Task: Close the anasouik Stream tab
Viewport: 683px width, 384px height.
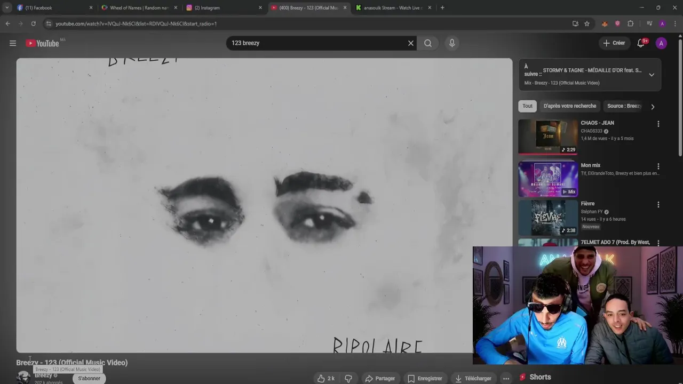Action: coord(430,7)
